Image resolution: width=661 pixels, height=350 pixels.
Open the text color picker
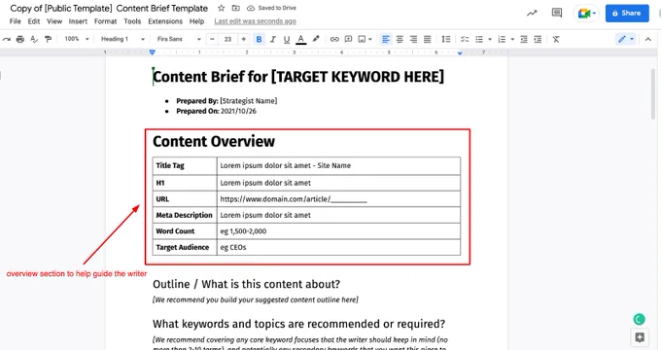(300, 39)
